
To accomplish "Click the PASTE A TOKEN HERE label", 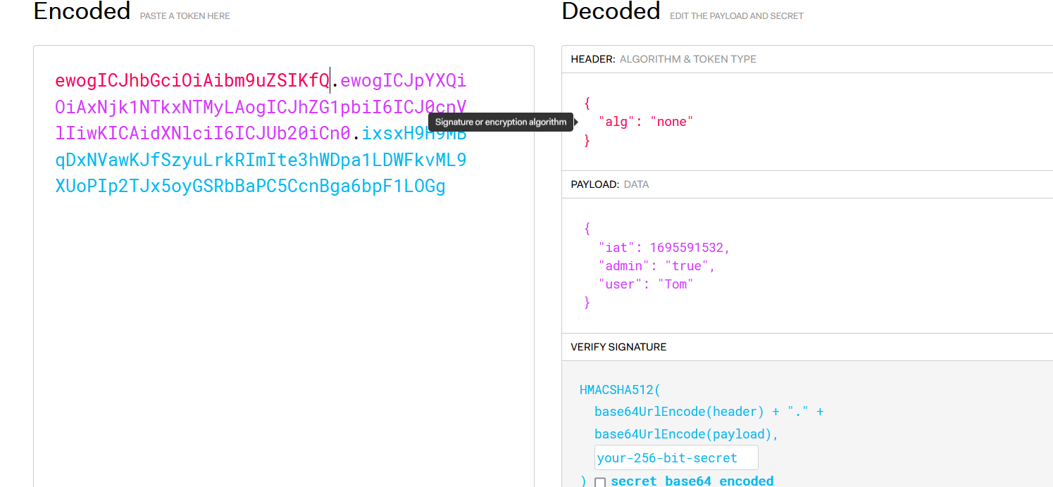I will [x=185, y=15].
